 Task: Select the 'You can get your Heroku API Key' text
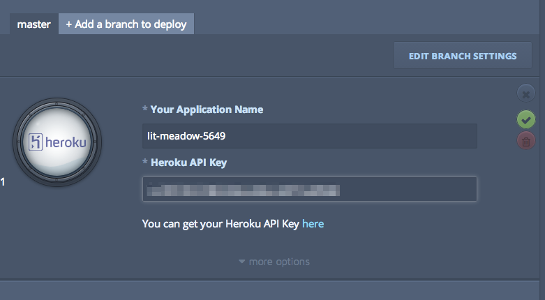coord(221,224)
